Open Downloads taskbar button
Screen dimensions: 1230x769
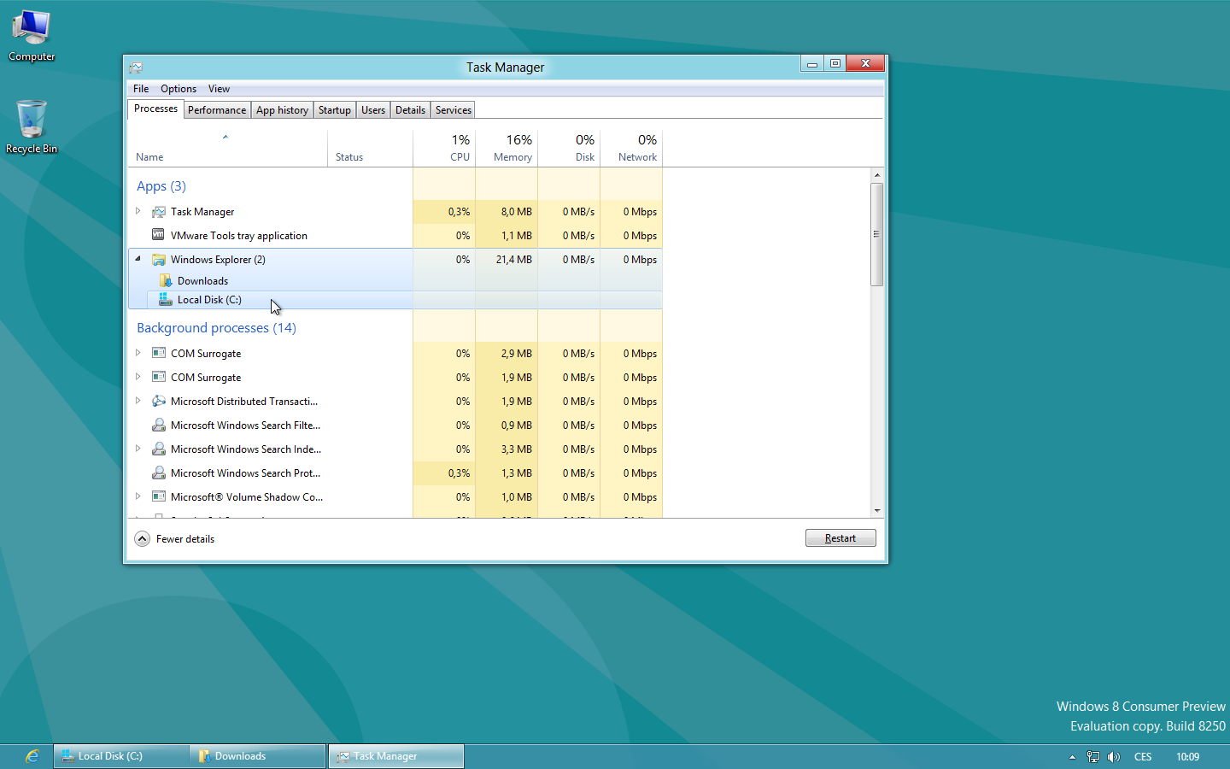tap(258, 756)
